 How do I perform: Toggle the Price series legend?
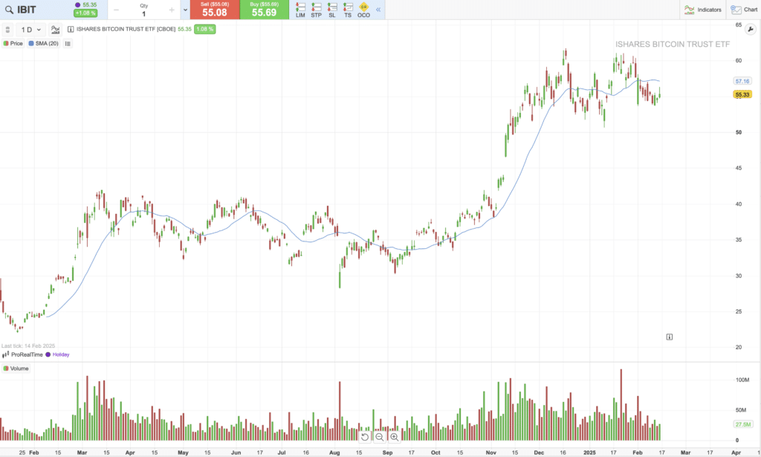pos(13,44)
